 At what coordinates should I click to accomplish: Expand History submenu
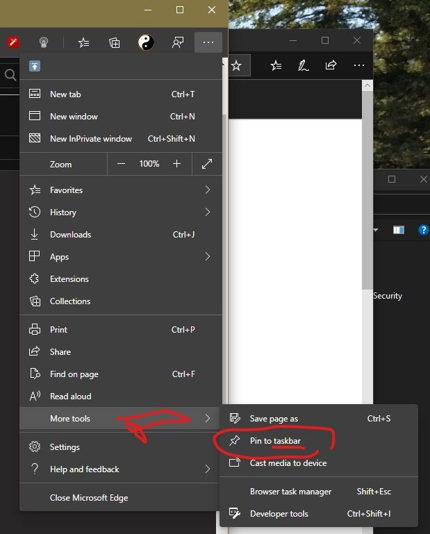click(x=121, y=212)
